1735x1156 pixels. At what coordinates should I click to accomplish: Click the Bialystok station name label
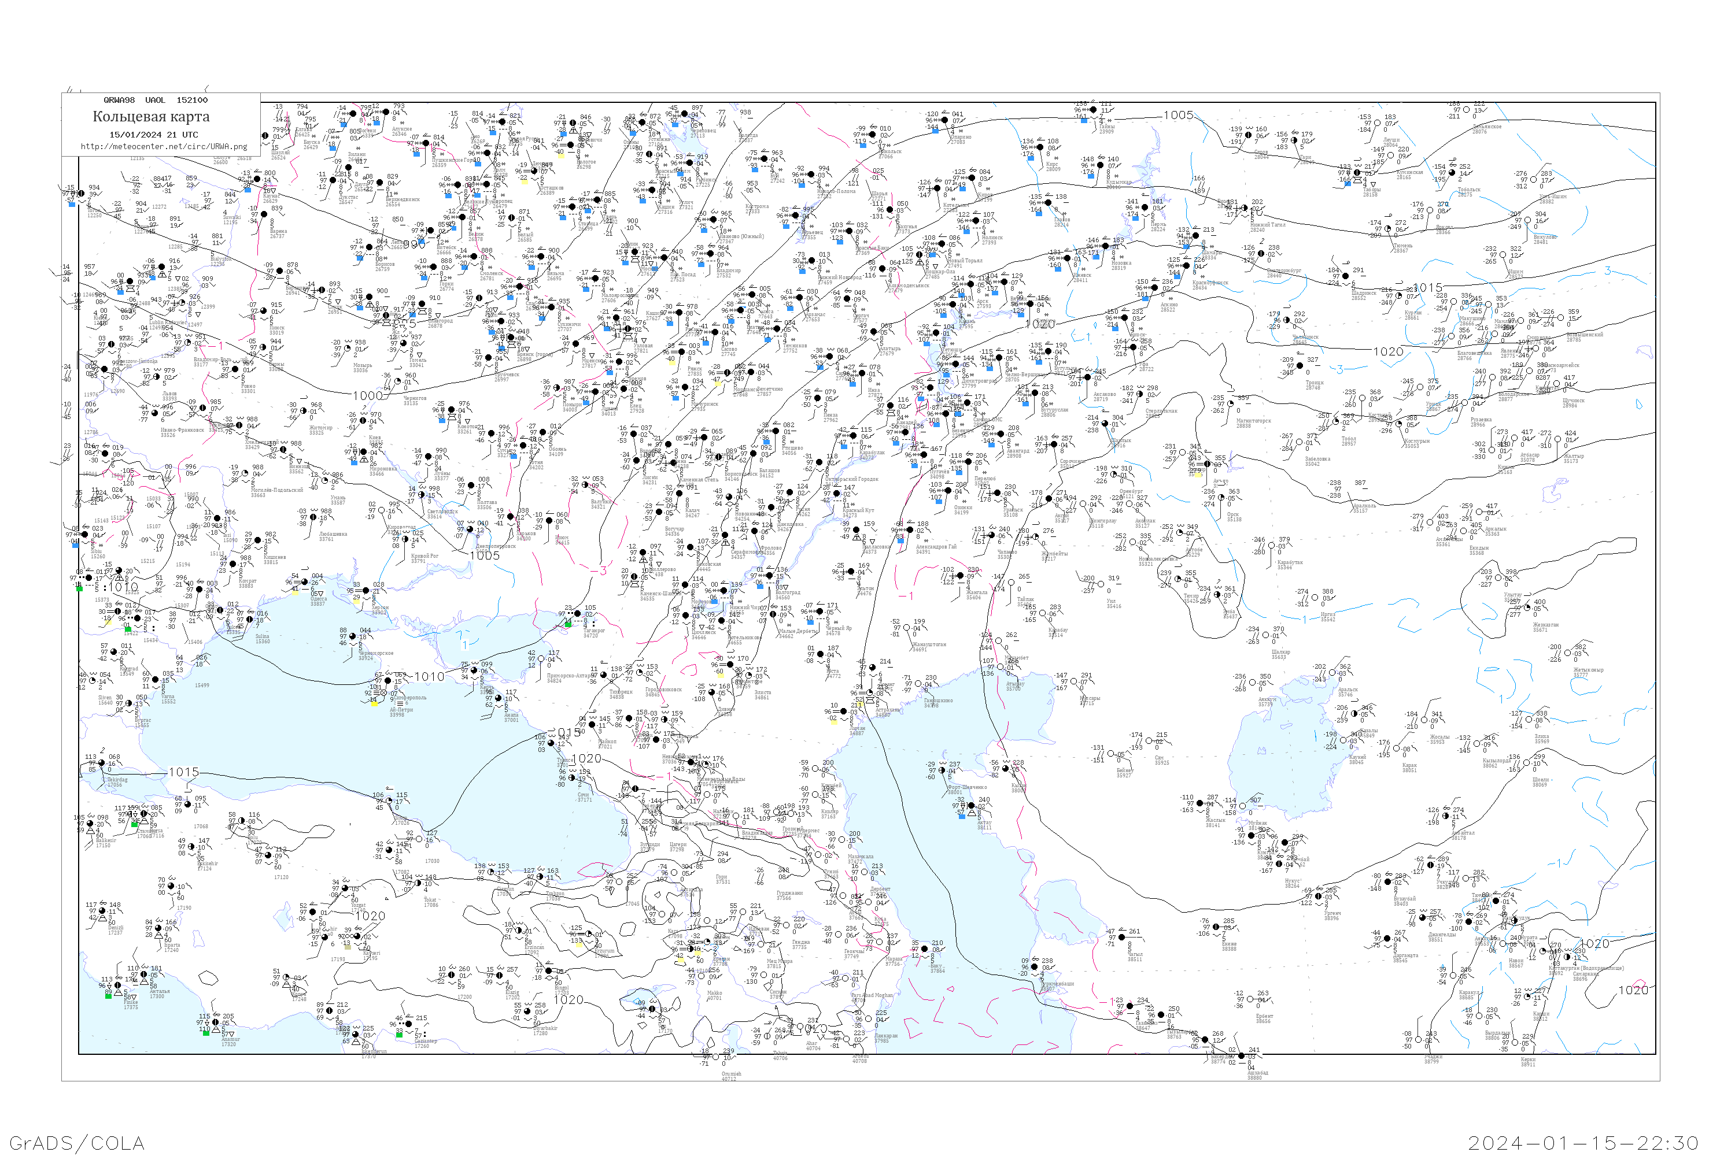pos(220,260)
